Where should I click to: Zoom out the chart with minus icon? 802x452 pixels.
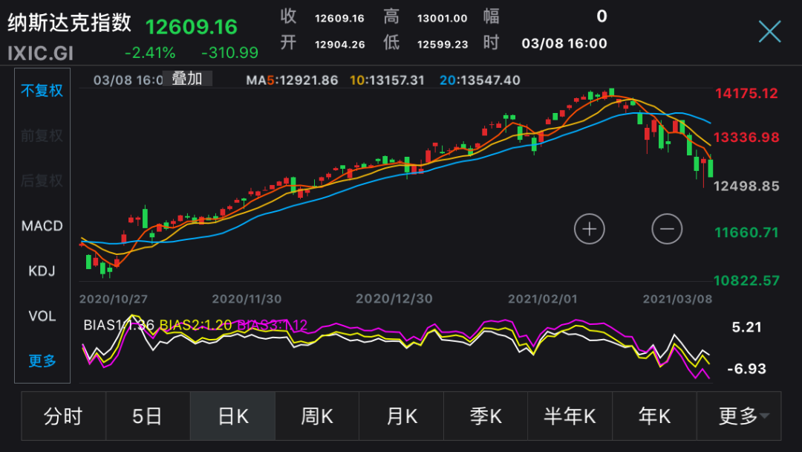(x=667, y=229)
